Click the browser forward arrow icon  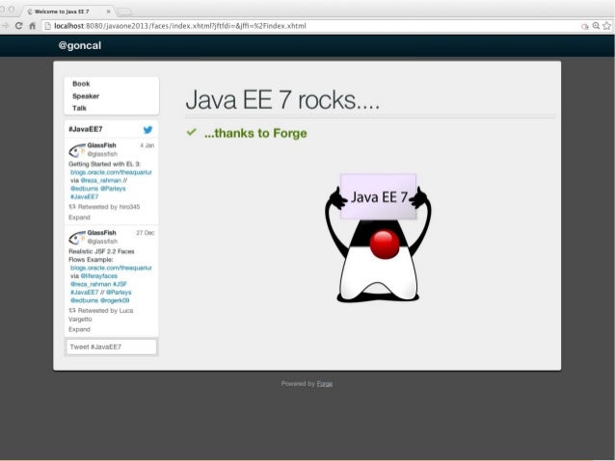point(5,26)
